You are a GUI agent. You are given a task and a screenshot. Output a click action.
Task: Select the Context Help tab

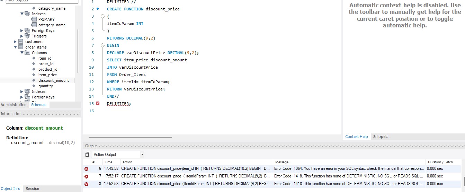tap(357, 137)
